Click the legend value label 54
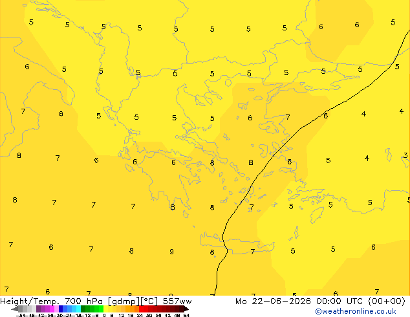410x317 pixels. pos(186,315)
